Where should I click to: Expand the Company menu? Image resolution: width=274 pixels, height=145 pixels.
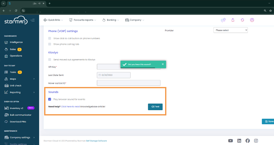click(135, 20)
